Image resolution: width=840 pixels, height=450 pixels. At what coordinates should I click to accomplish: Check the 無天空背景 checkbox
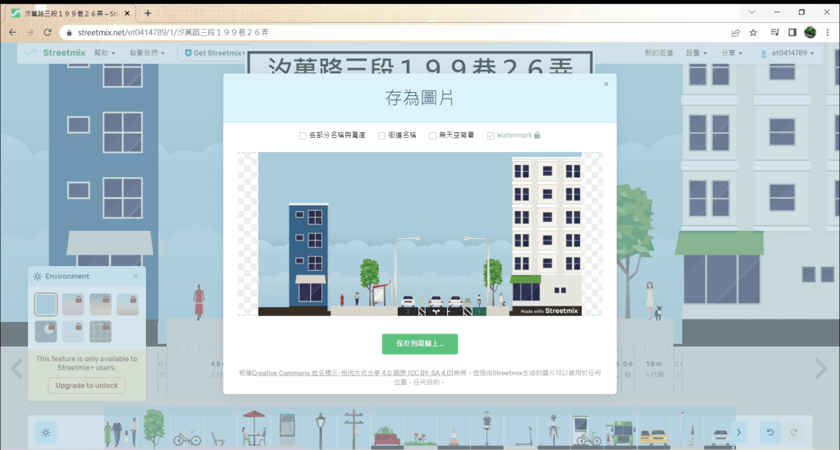pos(432,135)
